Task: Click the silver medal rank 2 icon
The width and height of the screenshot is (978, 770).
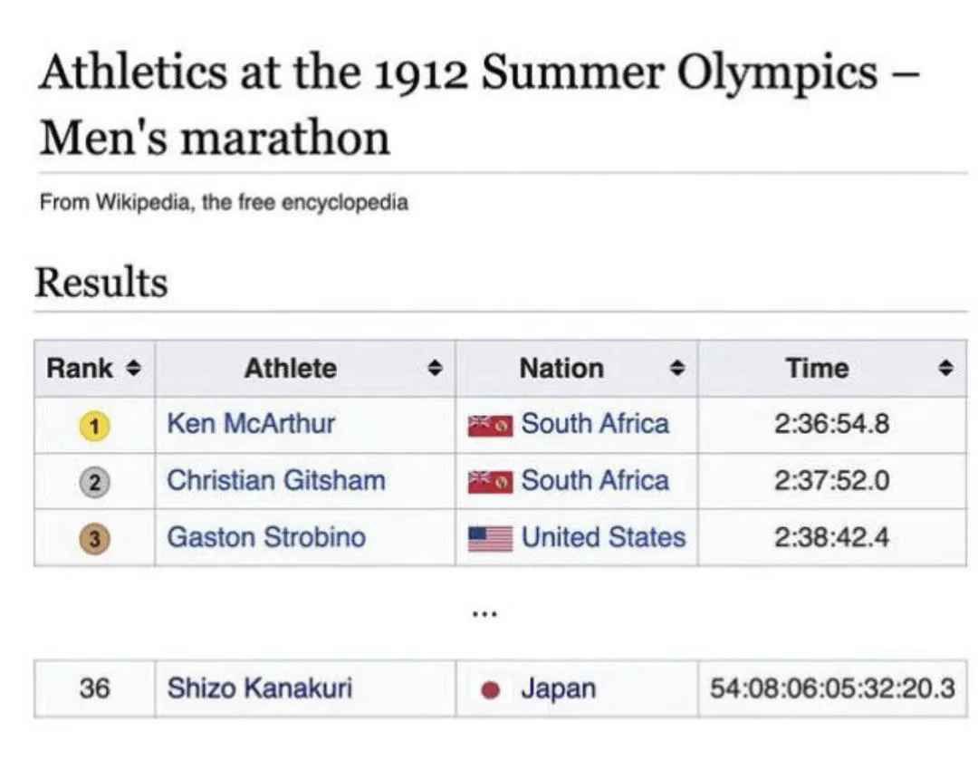Action: [x=94, y=481]
